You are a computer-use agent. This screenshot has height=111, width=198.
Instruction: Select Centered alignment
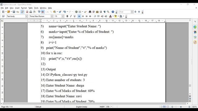[83, 16]
